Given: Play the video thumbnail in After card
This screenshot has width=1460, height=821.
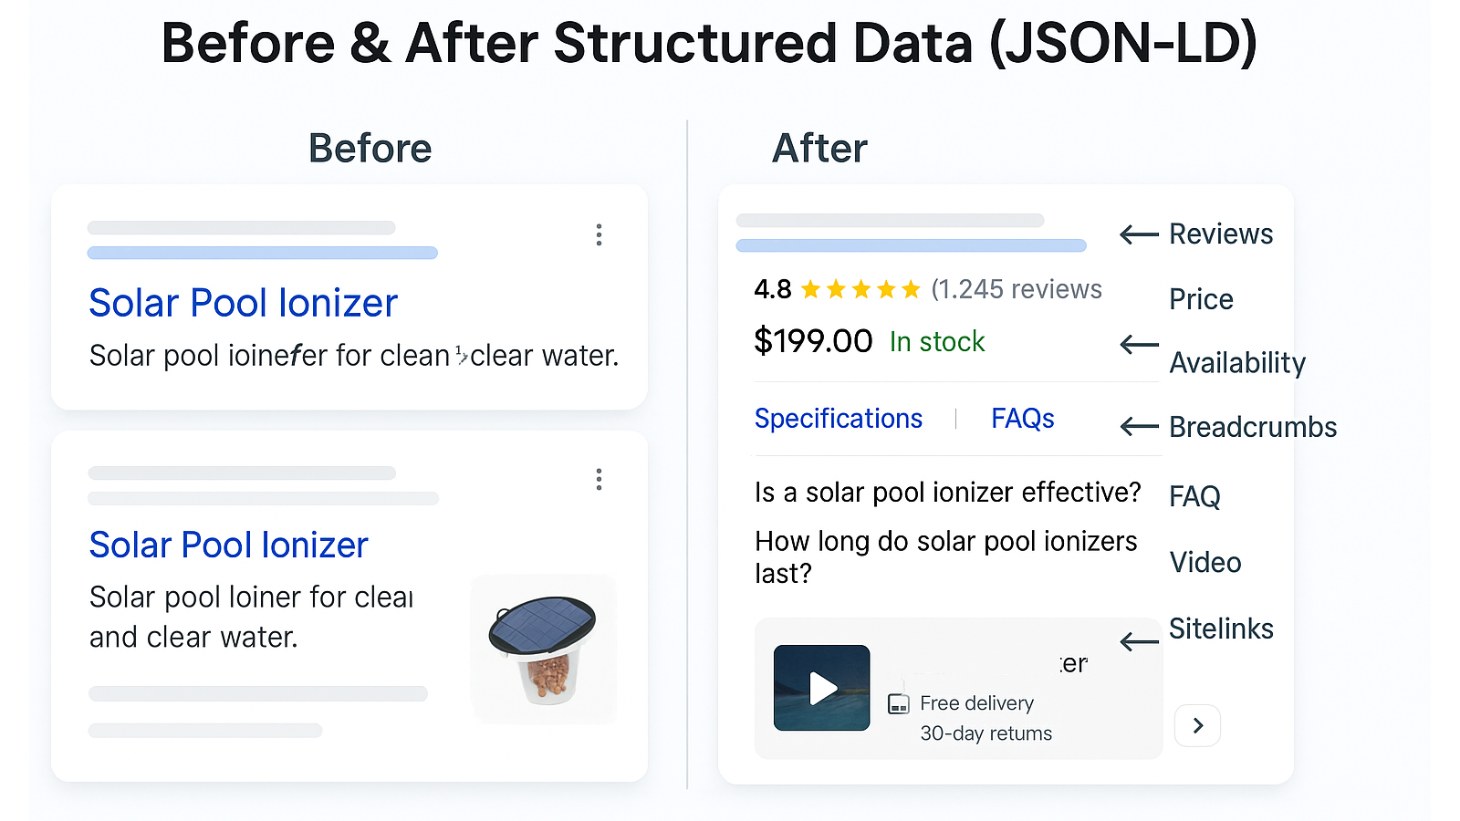Looking at the screenshot, I should [x=821, y=688].
